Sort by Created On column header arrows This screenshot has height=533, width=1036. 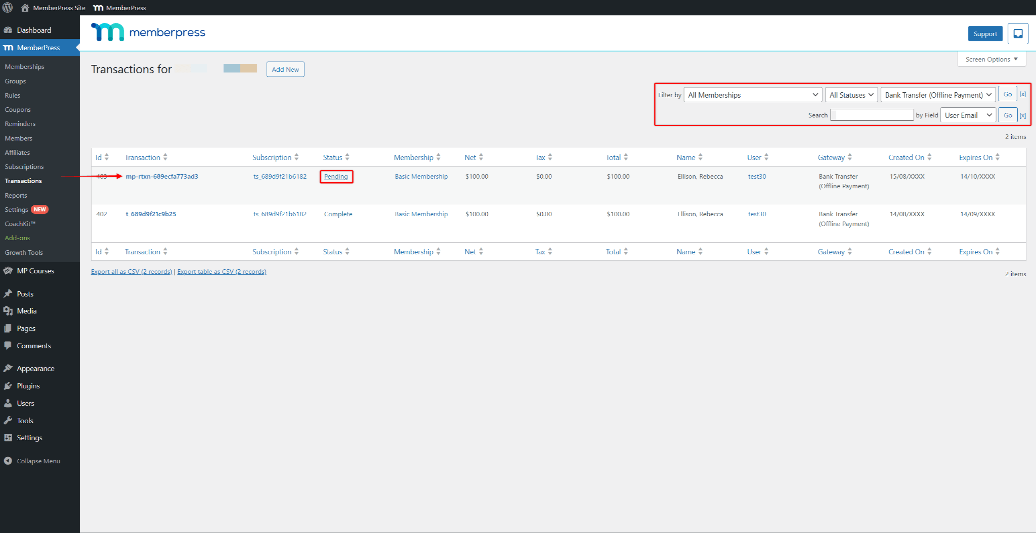(929, 158)
